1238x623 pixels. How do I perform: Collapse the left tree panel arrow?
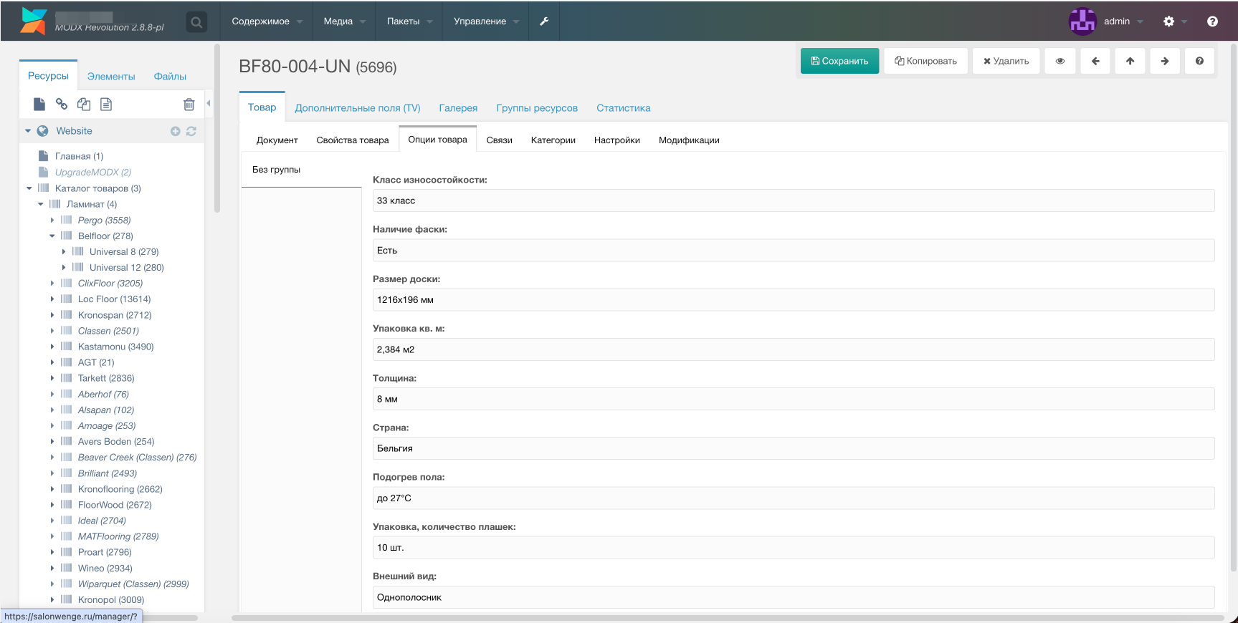pos(209,103)
